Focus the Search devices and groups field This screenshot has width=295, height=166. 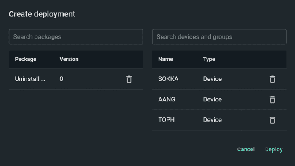(x=219, y=37)
